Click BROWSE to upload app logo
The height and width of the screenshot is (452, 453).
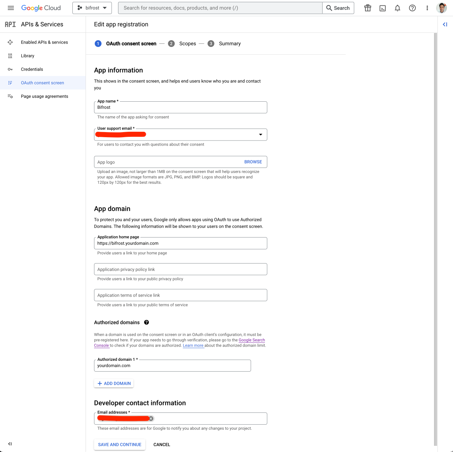(x=253, y=162)
